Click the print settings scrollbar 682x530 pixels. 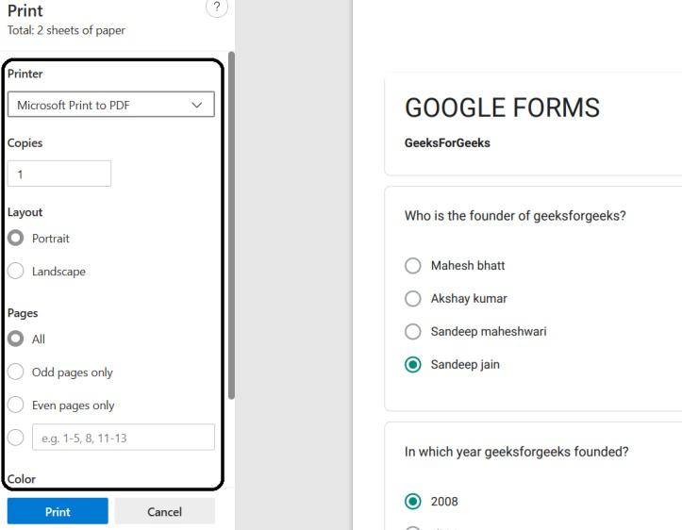point(231,226)
